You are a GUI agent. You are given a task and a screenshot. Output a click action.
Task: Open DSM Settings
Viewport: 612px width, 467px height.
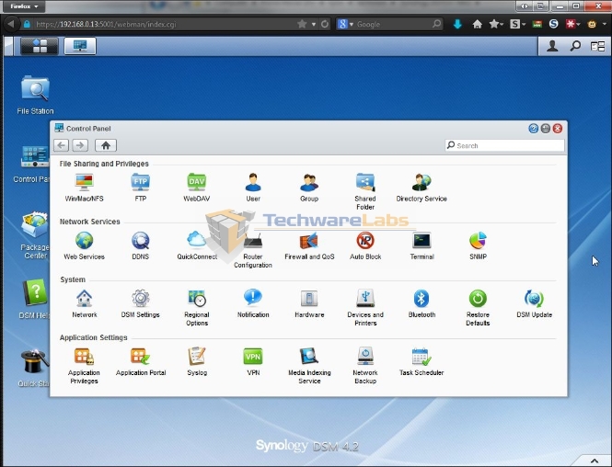point(140,303)
